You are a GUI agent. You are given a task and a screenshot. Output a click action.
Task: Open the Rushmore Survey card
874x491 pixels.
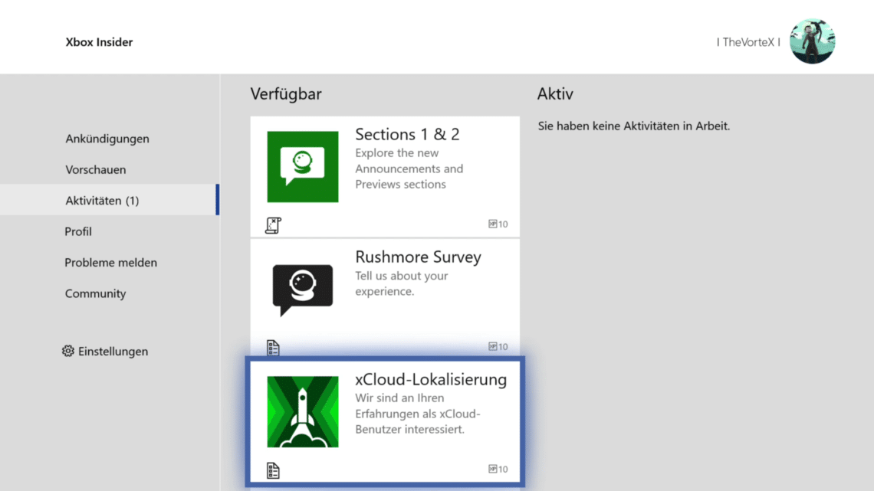click(385, 298)
